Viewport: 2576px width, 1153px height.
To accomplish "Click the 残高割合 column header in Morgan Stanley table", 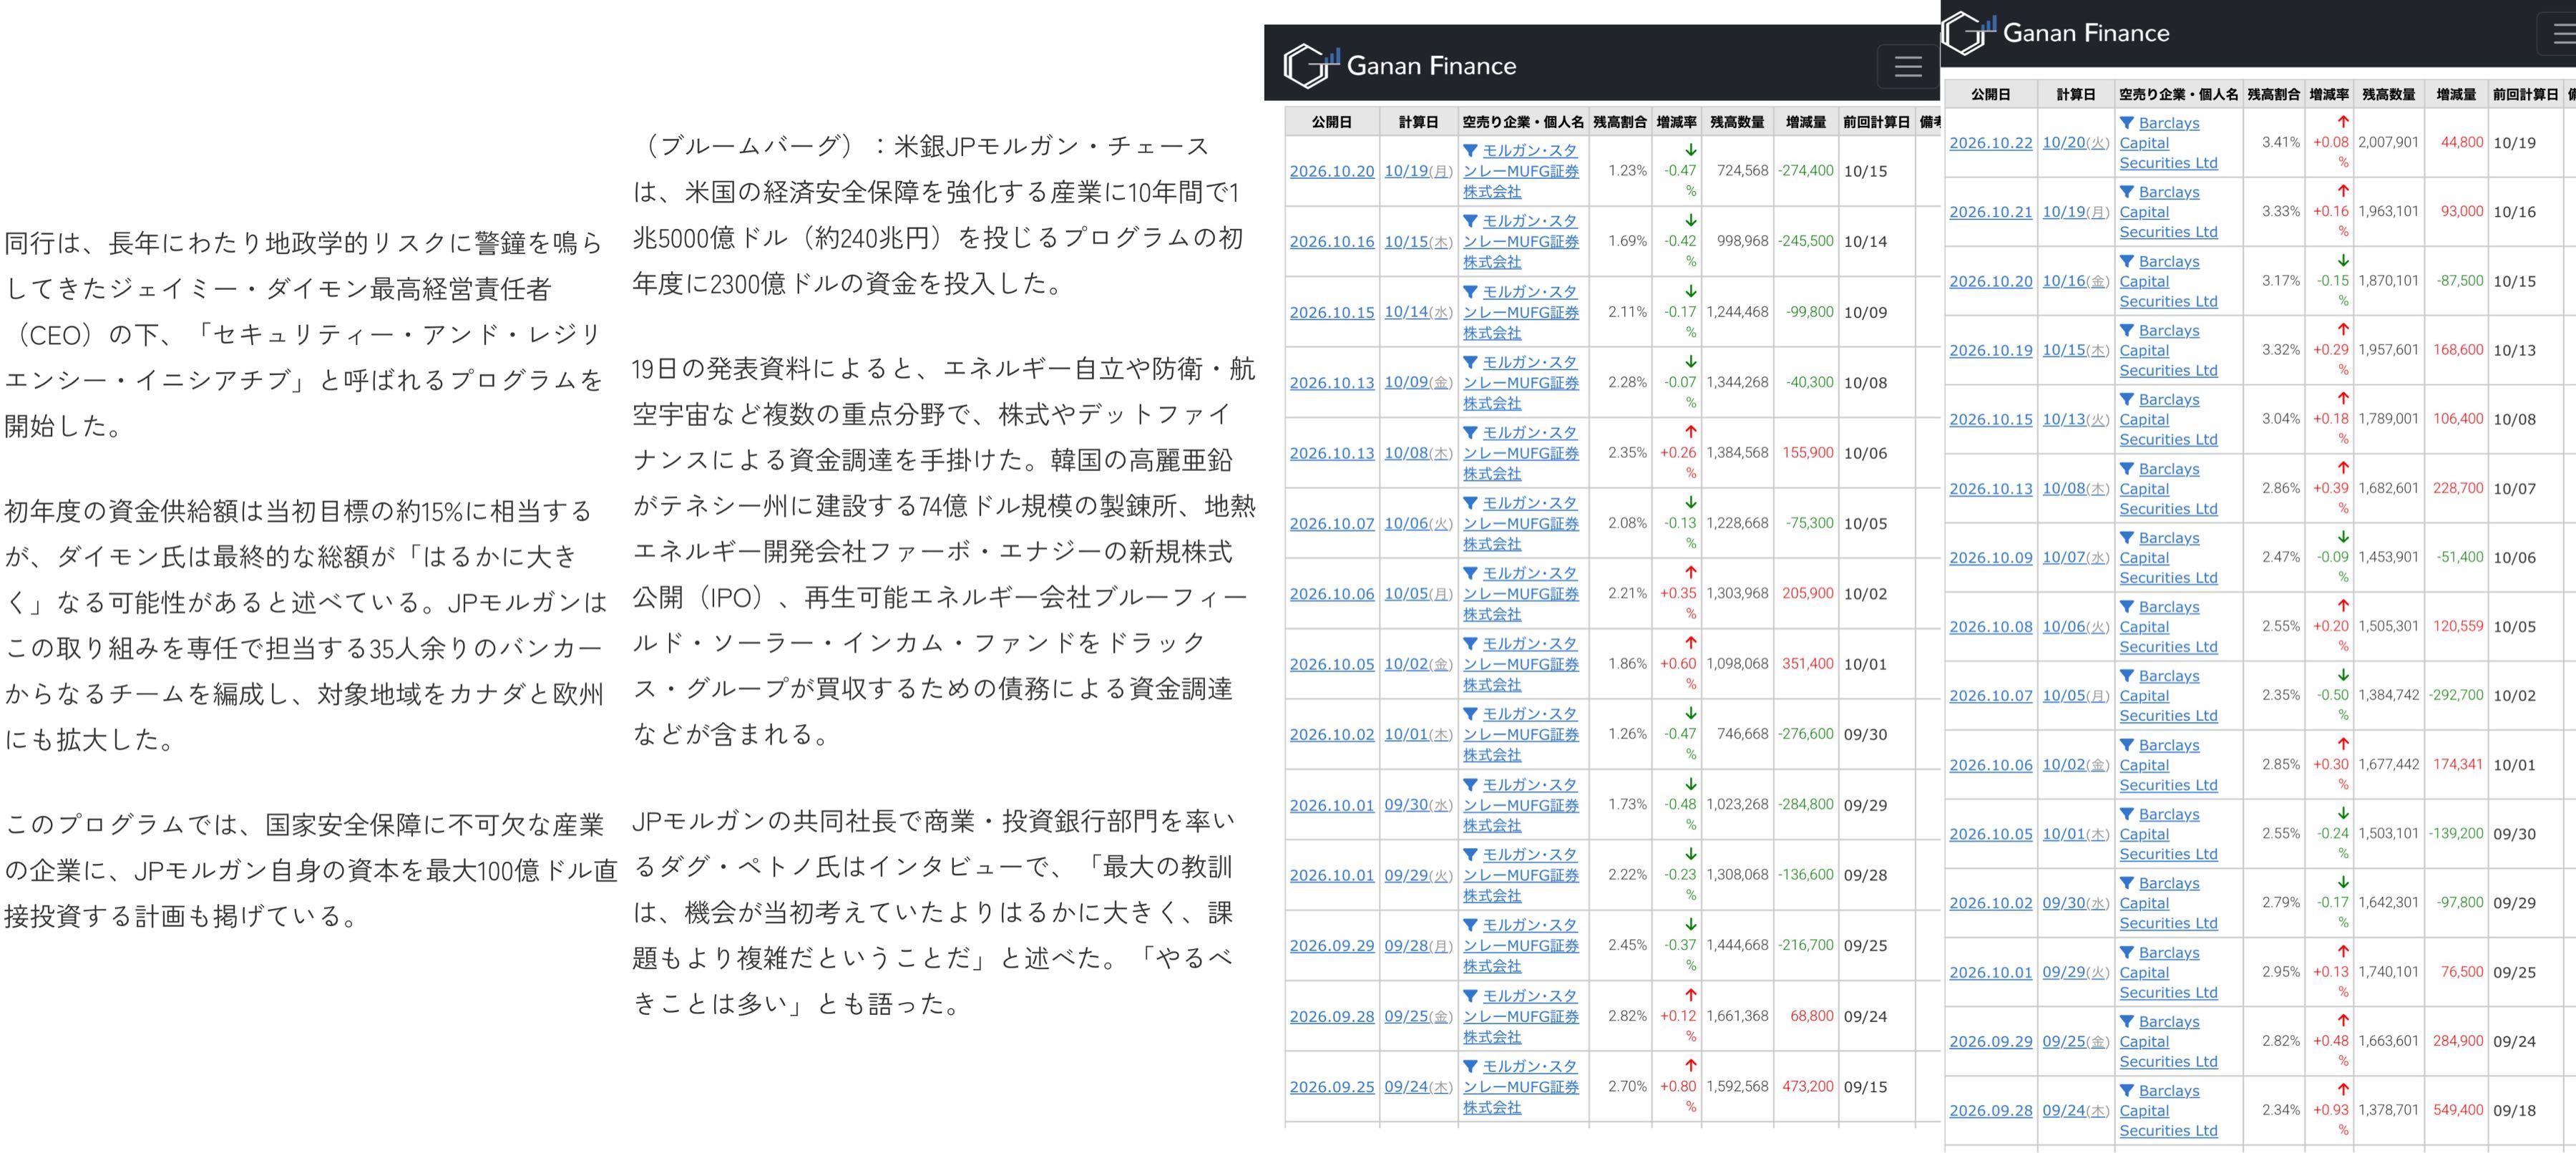I will click(x=1620, y=122).
